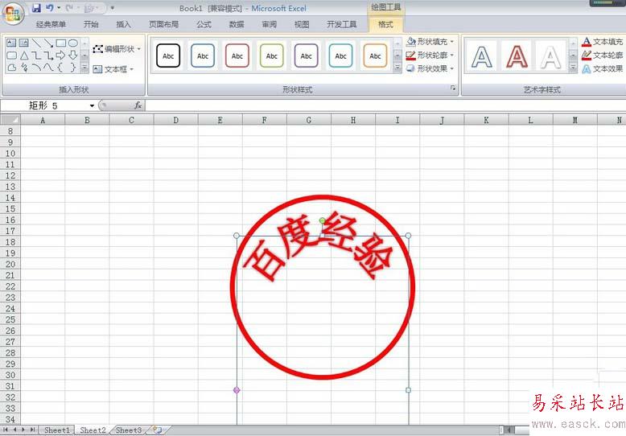Pick the arrow line shape
The width and height of the screenshot is (626, 436).
click(49, 43)
